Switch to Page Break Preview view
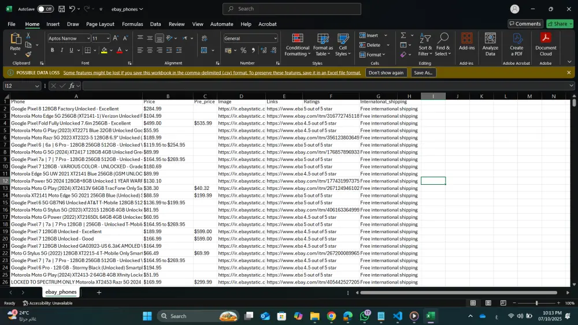Screen dimensions: 578x325 pyautogui.click(x=503, y=303)
